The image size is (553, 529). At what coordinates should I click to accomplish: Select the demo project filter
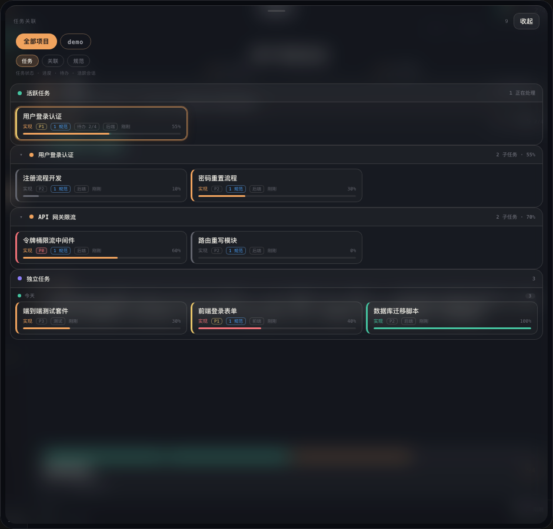[x=75, y=42]
